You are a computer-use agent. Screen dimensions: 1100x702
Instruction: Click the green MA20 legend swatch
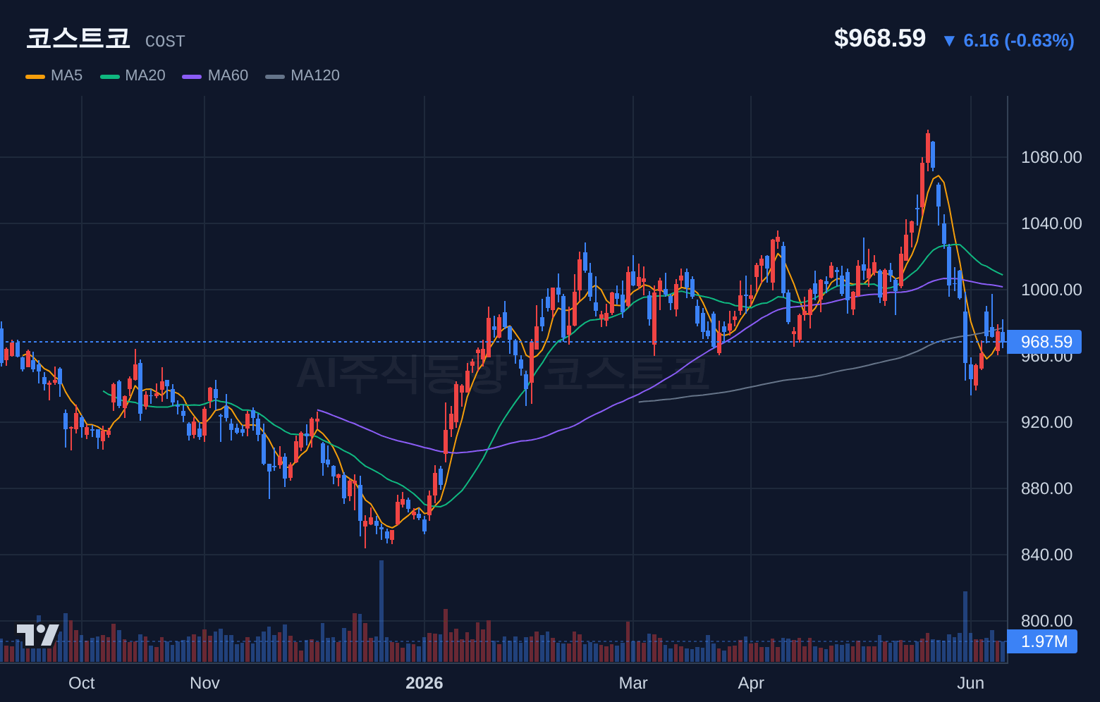click(x=110, y=76)
